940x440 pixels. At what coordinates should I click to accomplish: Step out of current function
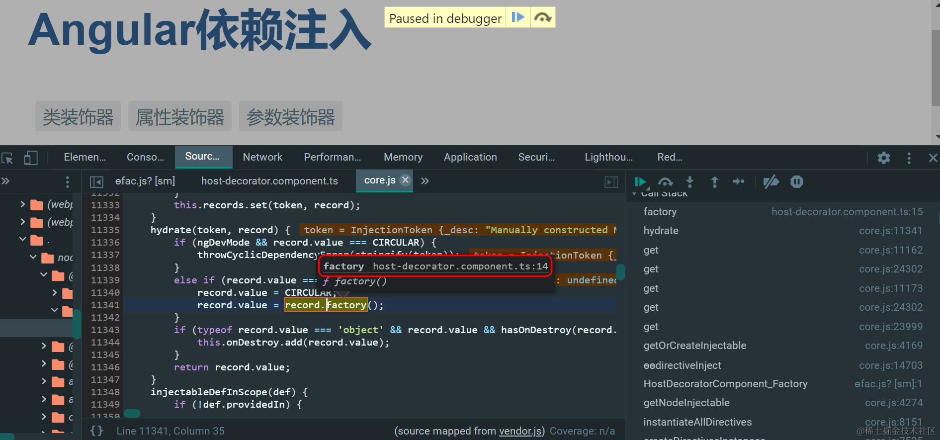click(x=714, y=182)
